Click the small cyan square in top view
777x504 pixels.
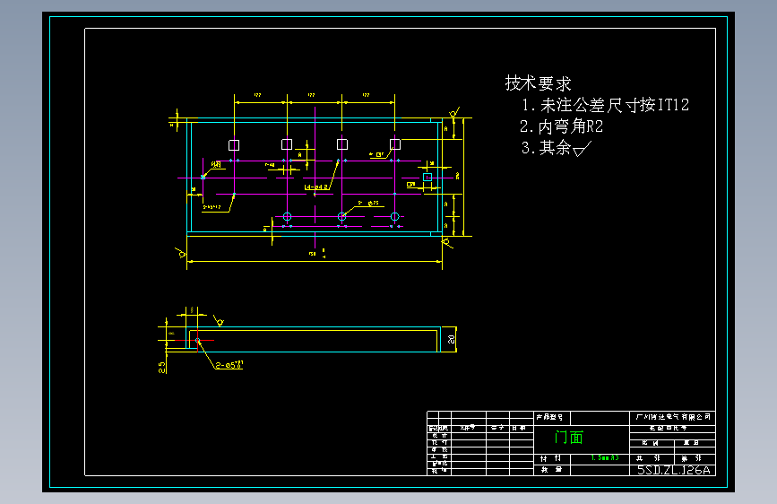(427, 177)
